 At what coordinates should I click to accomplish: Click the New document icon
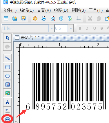(6, 18)
